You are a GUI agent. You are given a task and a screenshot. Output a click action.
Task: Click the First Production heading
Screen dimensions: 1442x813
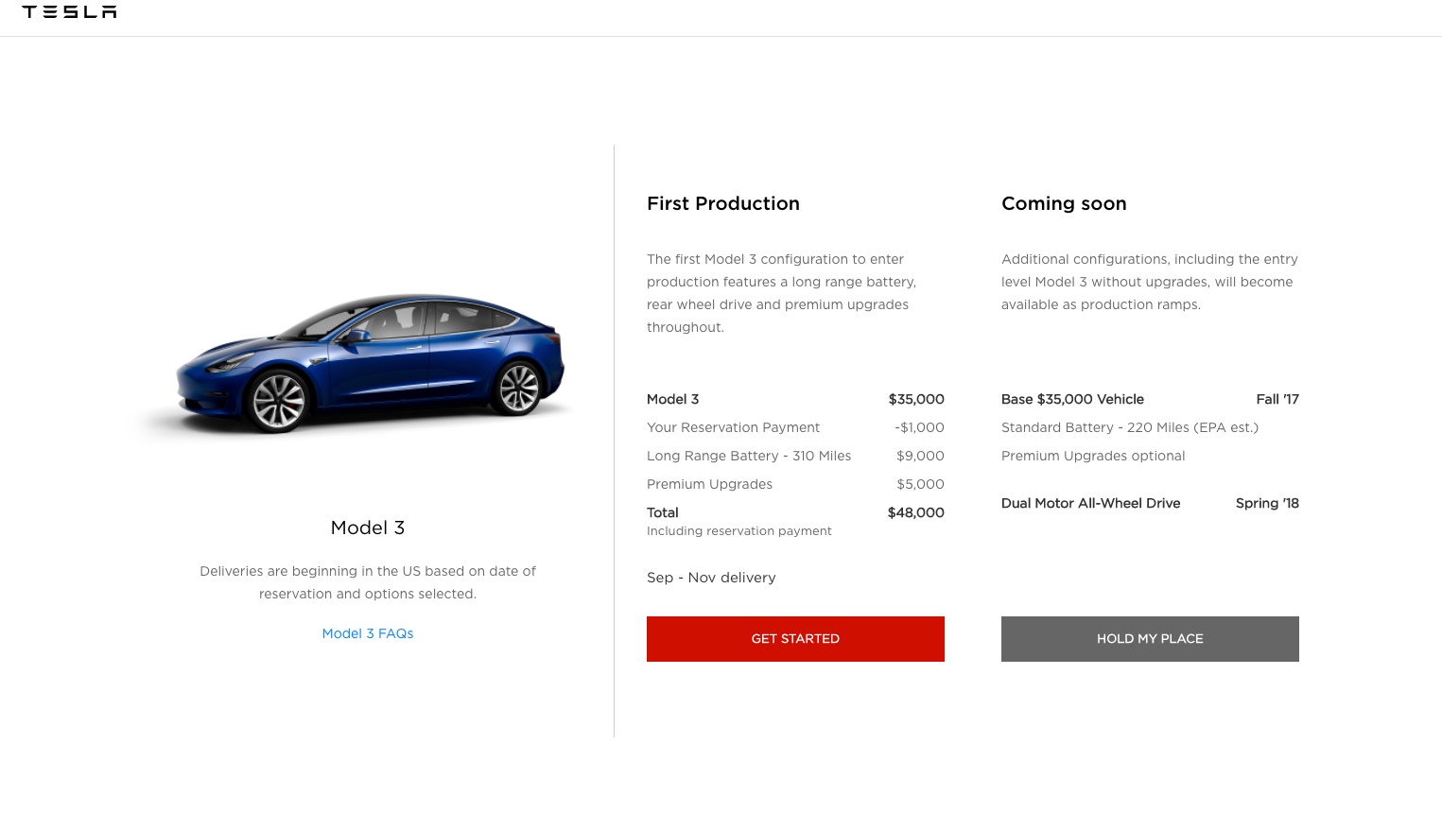tap(722, 203)
